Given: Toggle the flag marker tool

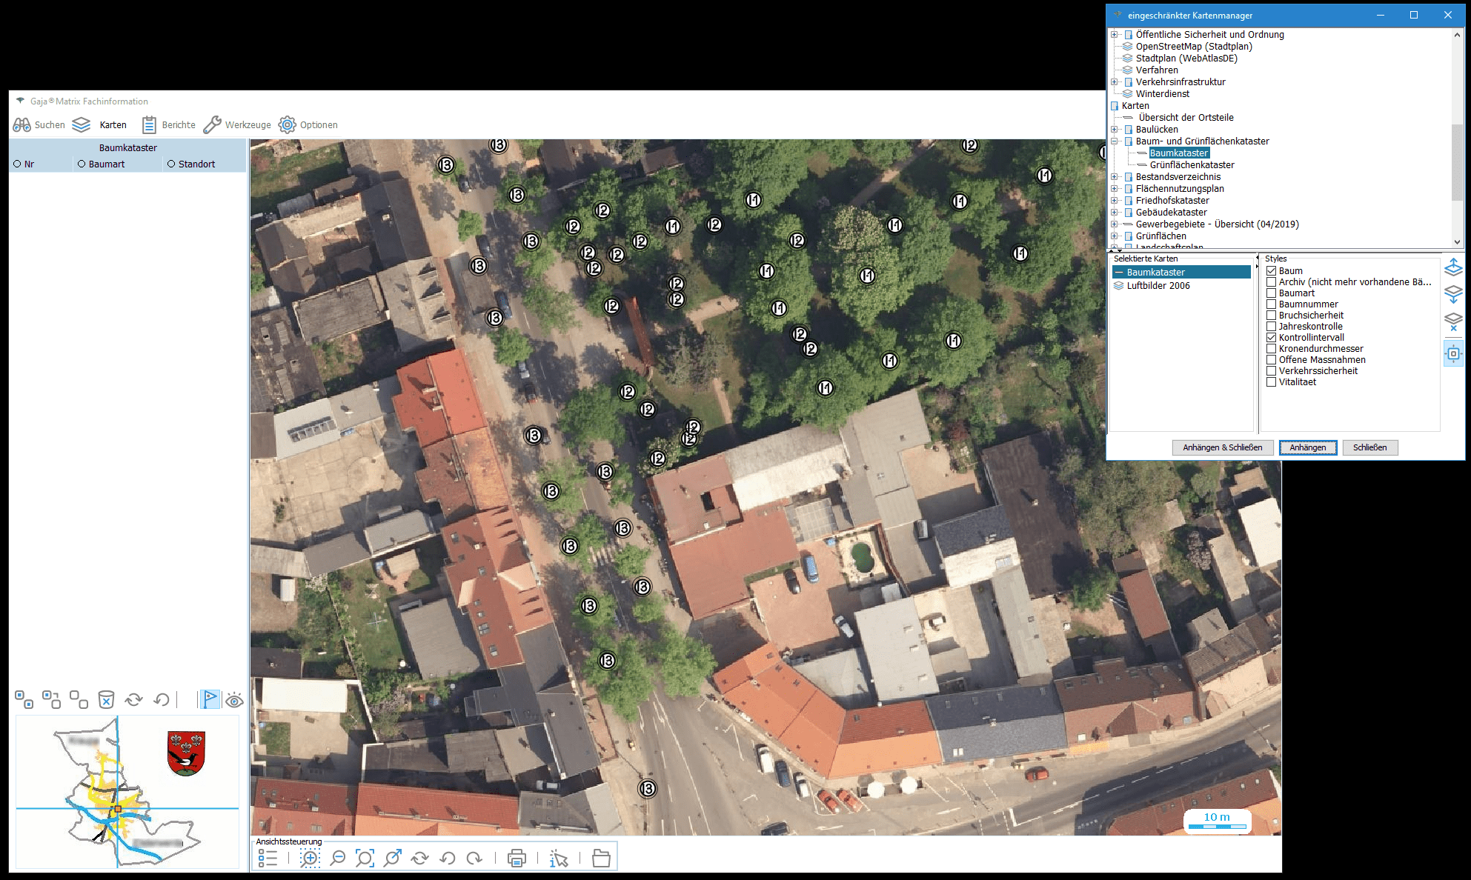Looking at the screenshot, I should (x=210, y=699).
